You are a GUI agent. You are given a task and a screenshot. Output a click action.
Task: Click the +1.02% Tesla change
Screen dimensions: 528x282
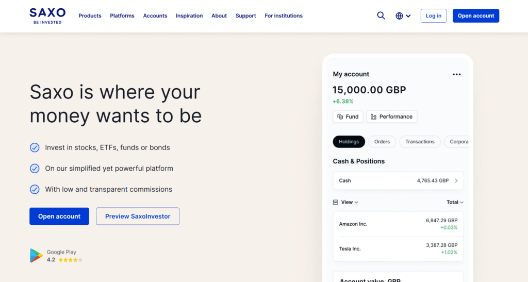pyautogui.click(x=449, y=253)
